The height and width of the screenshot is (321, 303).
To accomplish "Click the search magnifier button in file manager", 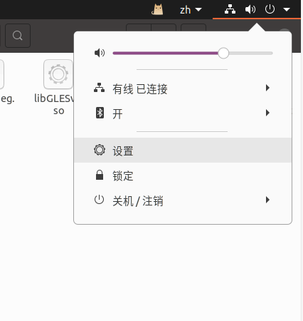I will tap(18, 36).
